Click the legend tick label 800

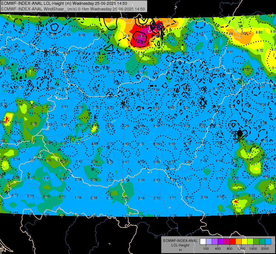[229, 249]
